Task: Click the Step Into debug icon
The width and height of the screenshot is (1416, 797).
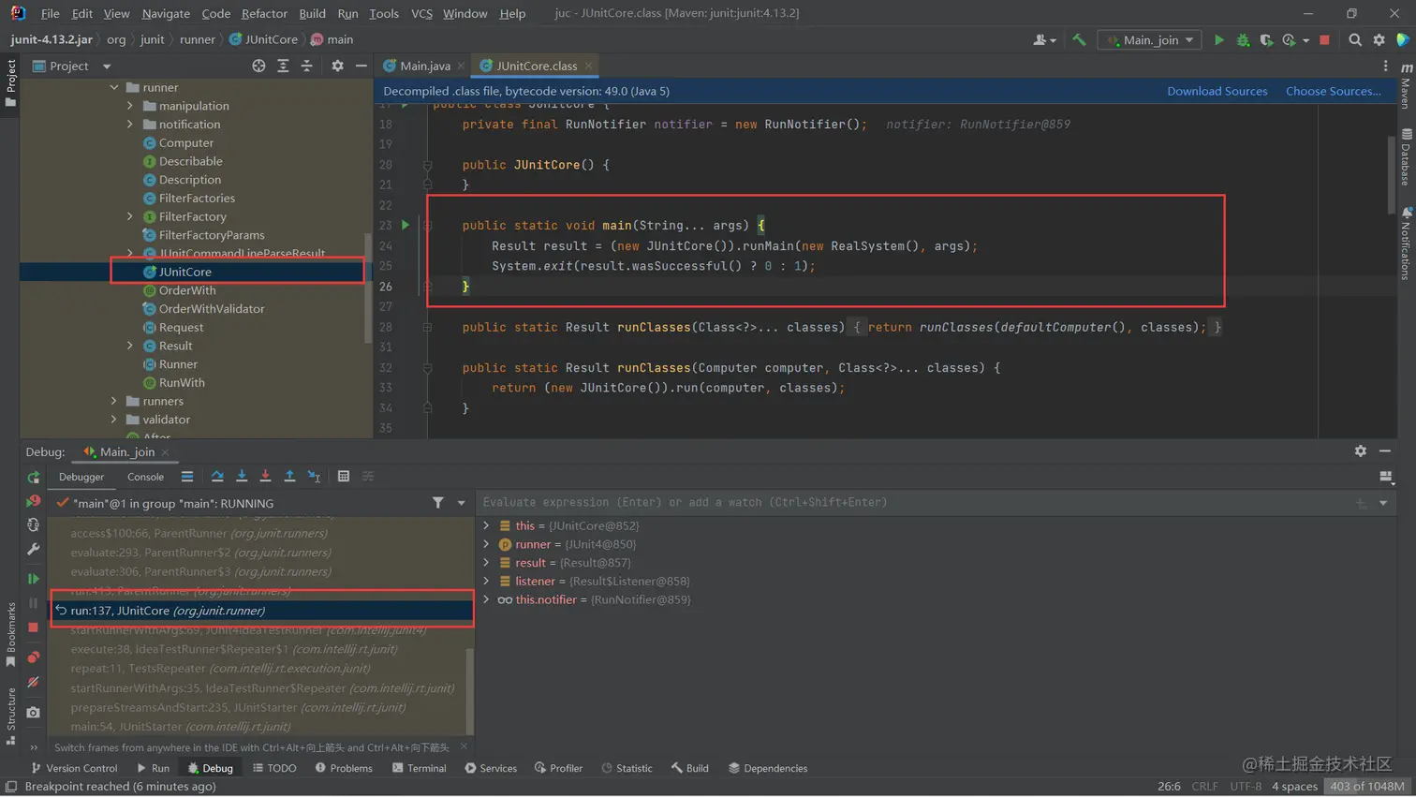Action: 242,477
